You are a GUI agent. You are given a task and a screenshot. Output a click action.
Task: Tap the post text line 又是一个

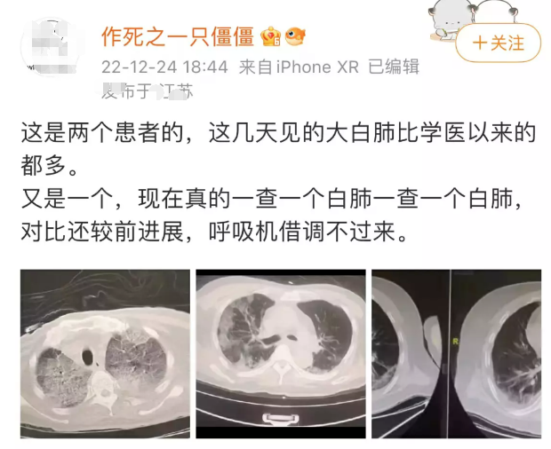(x=272, y=199)
